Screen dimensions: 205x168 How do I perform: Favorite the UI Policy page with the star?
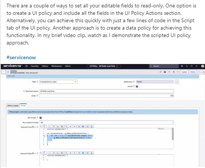pyautogui.click(x=117, y=66)
